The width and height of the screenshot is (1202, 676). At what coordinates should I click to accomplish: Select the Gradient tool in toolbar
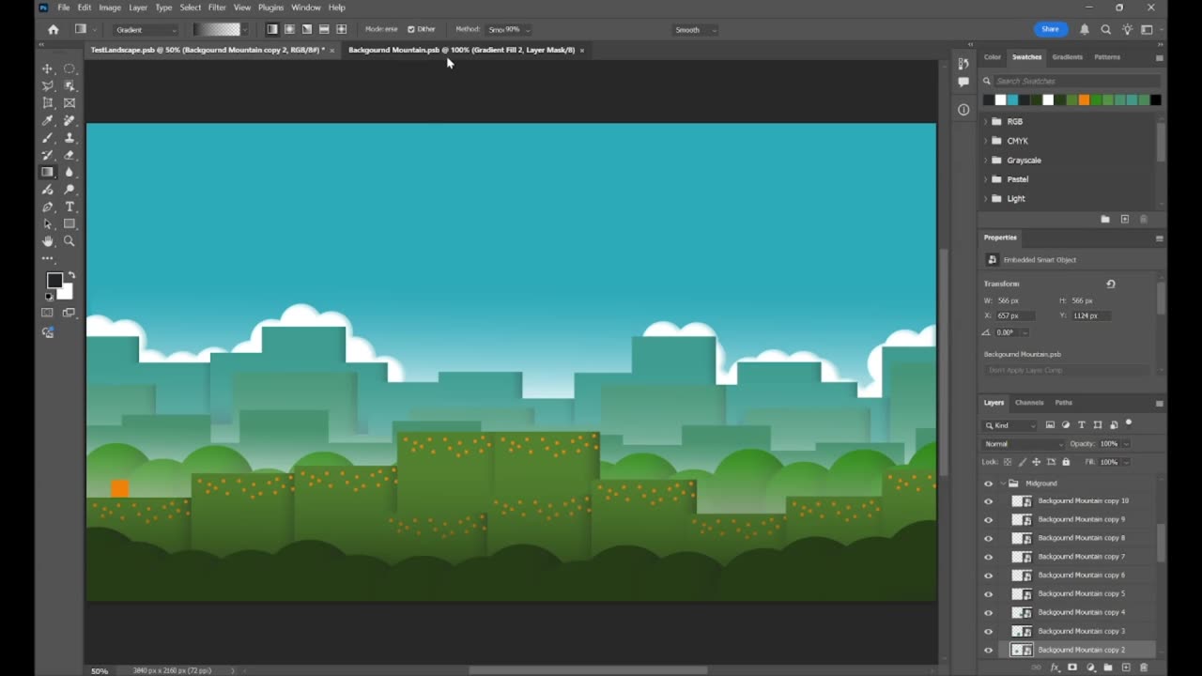(x=48, y=173)
